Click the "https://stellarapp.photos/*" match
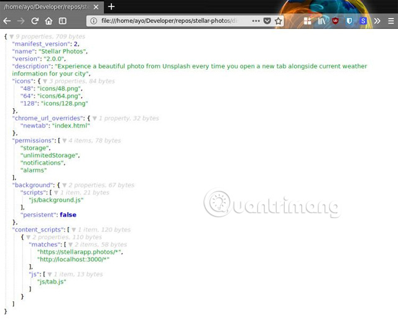 pyautogui.click(x=79, y=252)
